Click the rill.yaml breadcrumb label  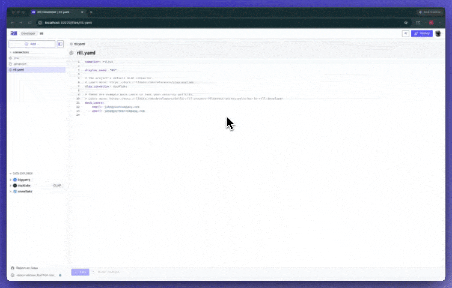[x=79, y=44]
